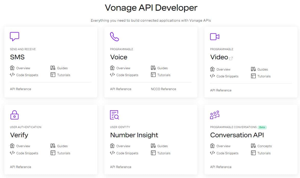
Task: Open the Number Insight API Reference
Action: point(120,167)
